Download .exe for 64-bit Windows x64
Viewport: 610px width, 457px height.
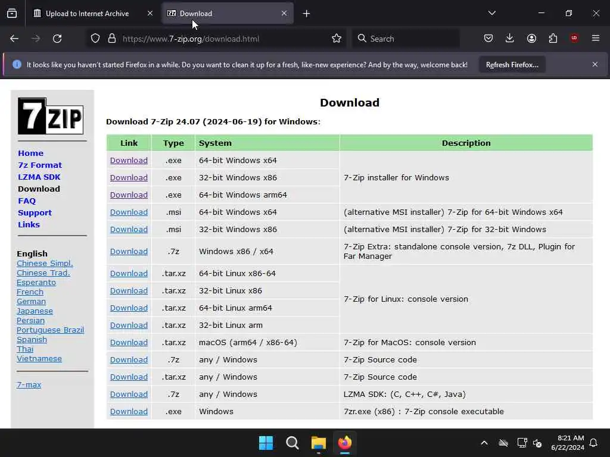tap(129, 160)
